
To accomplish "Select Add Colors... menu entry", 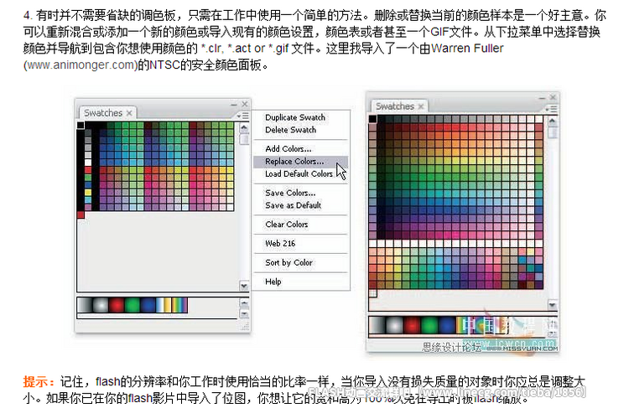I will pos(288,149).
